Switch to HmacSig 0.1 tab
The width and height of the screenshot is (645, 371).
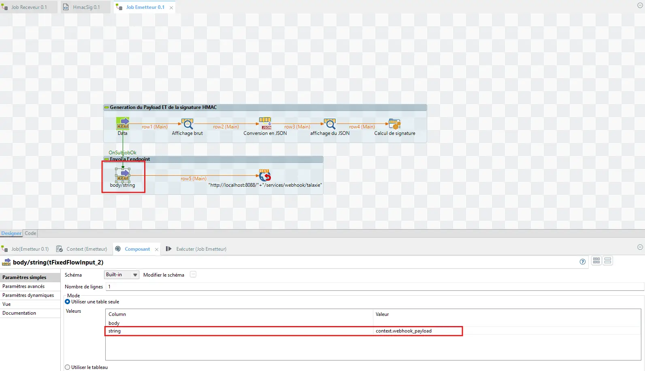pos(86,7)
